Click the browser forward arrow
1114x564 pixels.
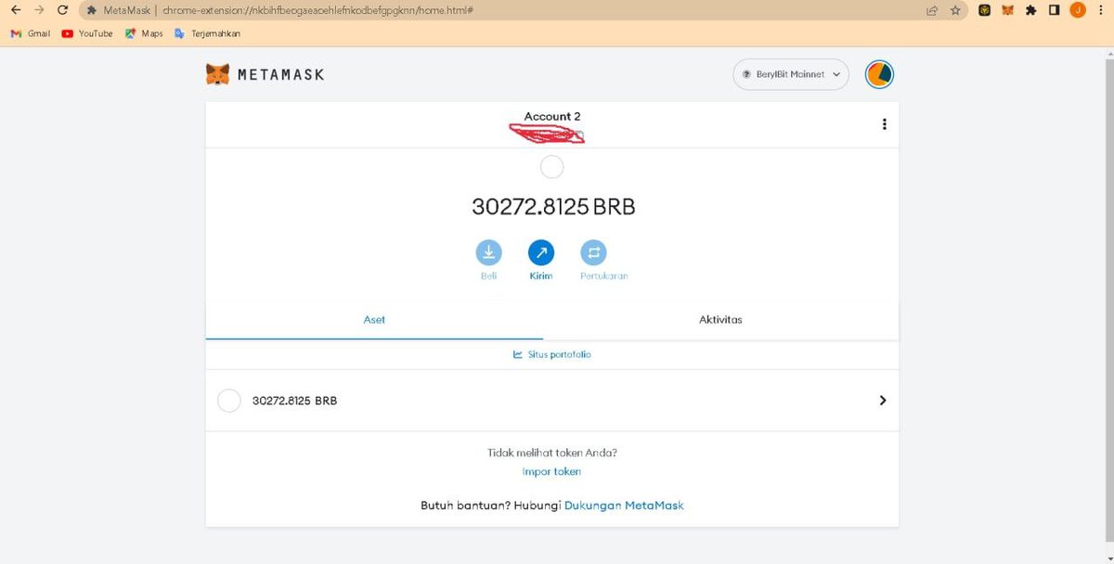click(x=38, y=10)
